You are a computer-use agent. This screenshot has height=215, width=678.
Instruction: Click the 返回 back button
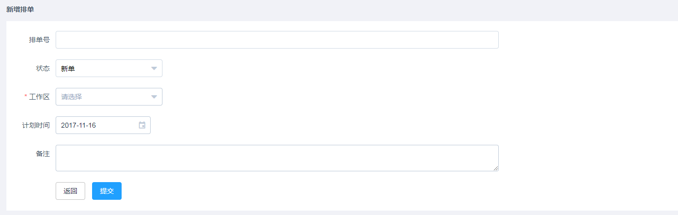coord(70,191)
